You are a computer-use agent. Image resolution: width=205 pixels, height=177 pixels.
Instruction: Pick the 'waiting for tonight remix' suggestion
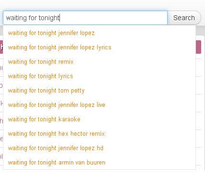coord(99,62)
